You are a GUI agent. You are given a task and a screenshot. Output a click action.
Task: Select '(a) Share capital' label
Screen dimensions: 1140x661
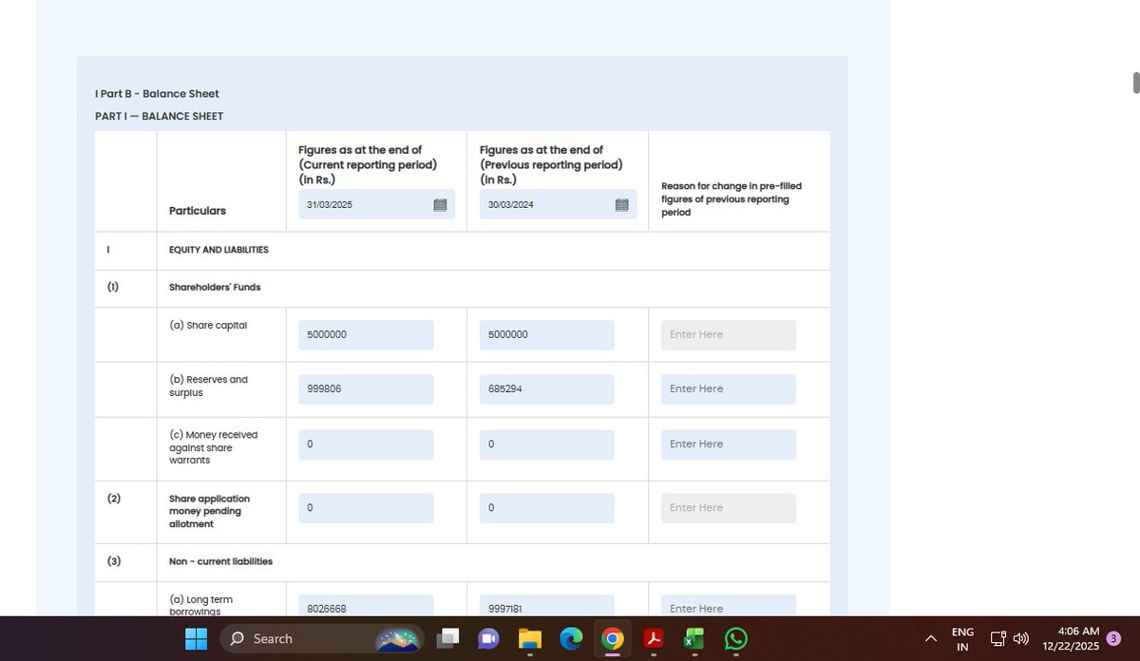[x=208, y=325]
